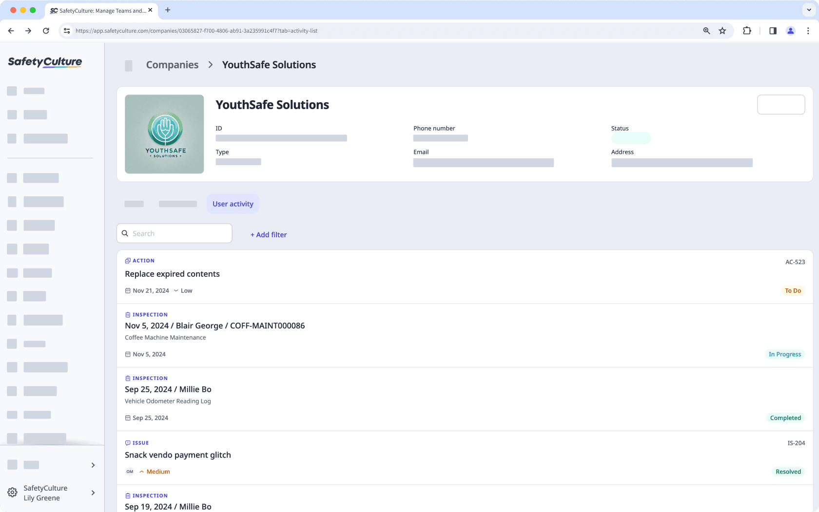819x512 pixels.
Task: View site information icon in address bar
Action: 67,31
